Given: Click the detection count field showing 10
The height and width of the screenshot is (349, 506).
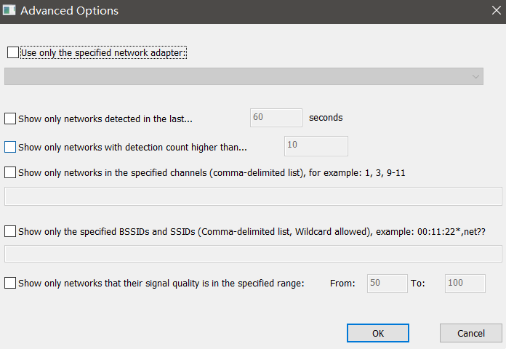Looking at the screenshot, I should coord(316,146).
